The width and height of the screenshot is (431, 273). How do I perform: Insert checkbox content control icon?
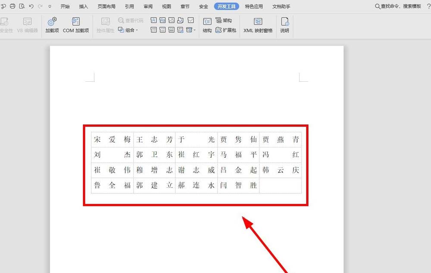click(x=191, y=20)
